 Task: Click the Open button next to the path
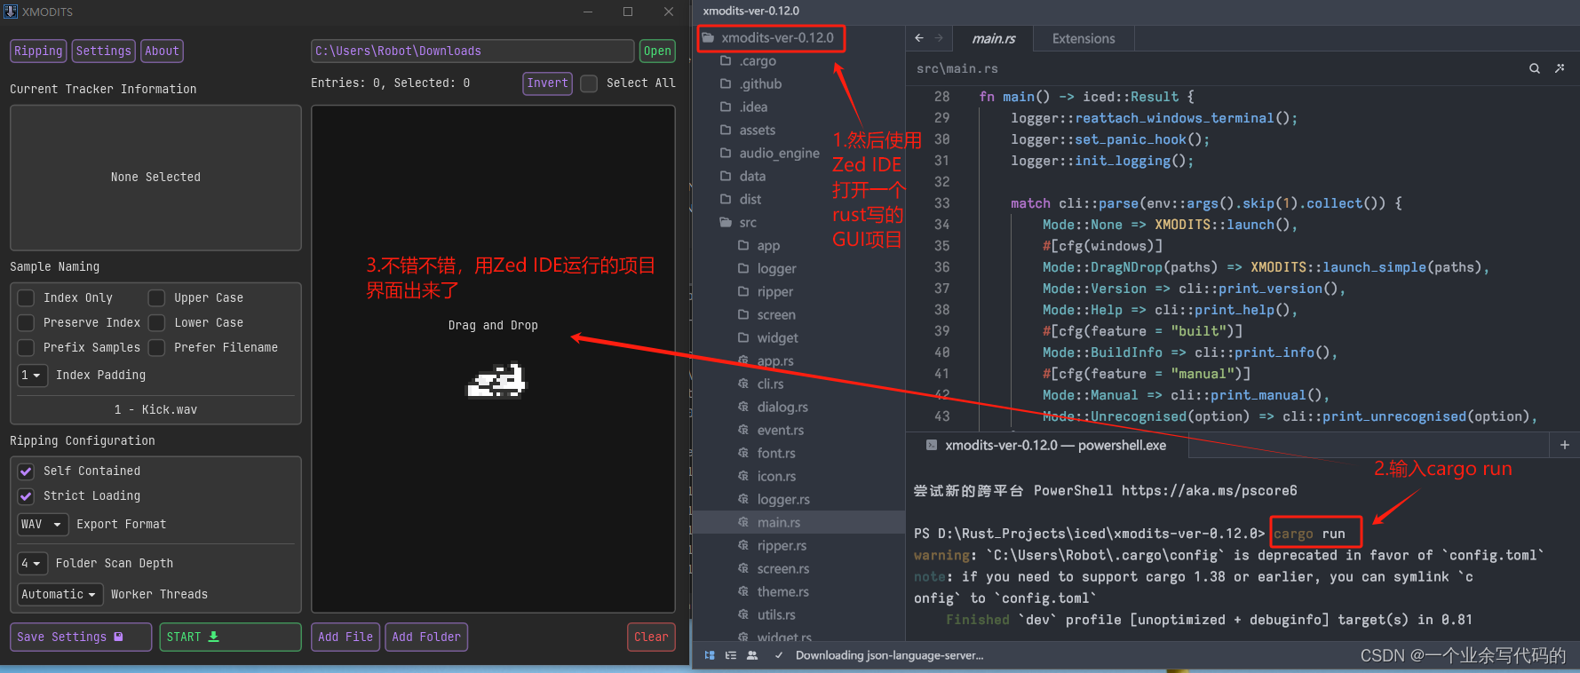[x=657, y=51]
